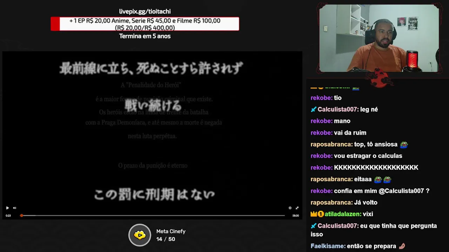Click the "Termina em 5 anos" text

coord(145,36)
